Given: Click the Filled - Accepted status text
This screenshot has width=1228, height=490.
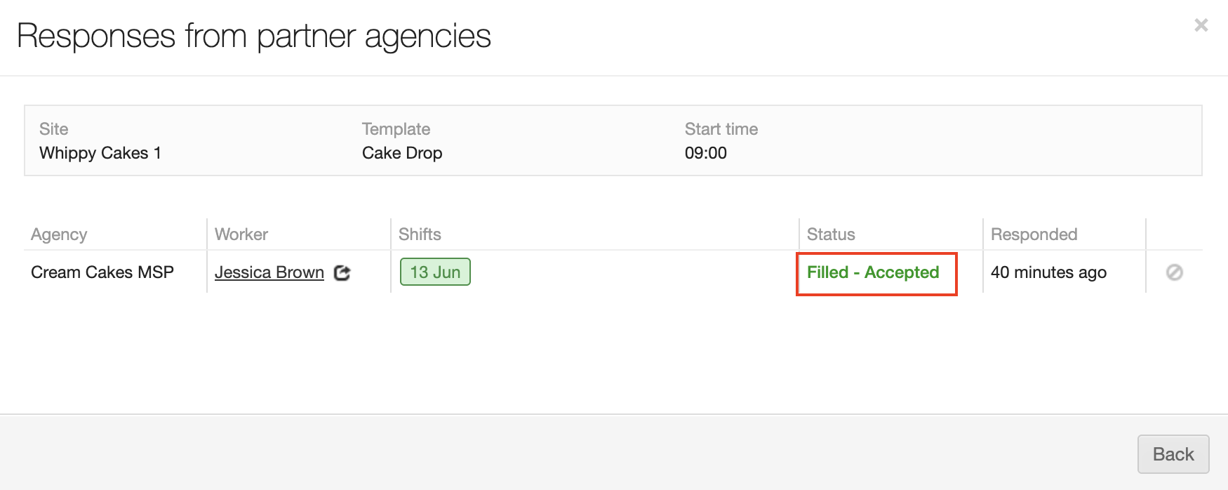Looking at the screenshot, I should (x=872, y=272).
